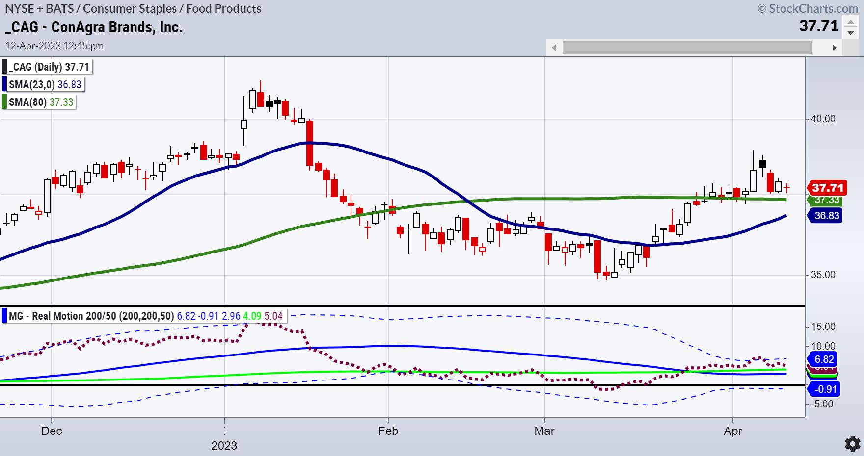Click the _CAG - ConAgra Brands, Inc. title

[94, 27]
